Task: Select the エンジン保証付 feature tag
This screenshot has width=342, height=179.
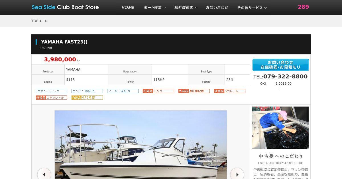Action: [x=87, y=91]
